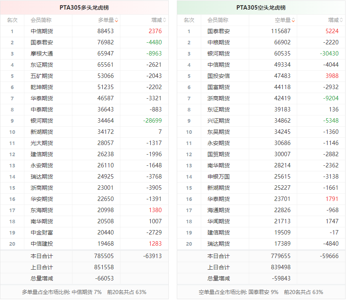The width and height of the screenshot is (346, 300).
Task: Open 东吴期货 member entry
Action: (x=218, y=132)
